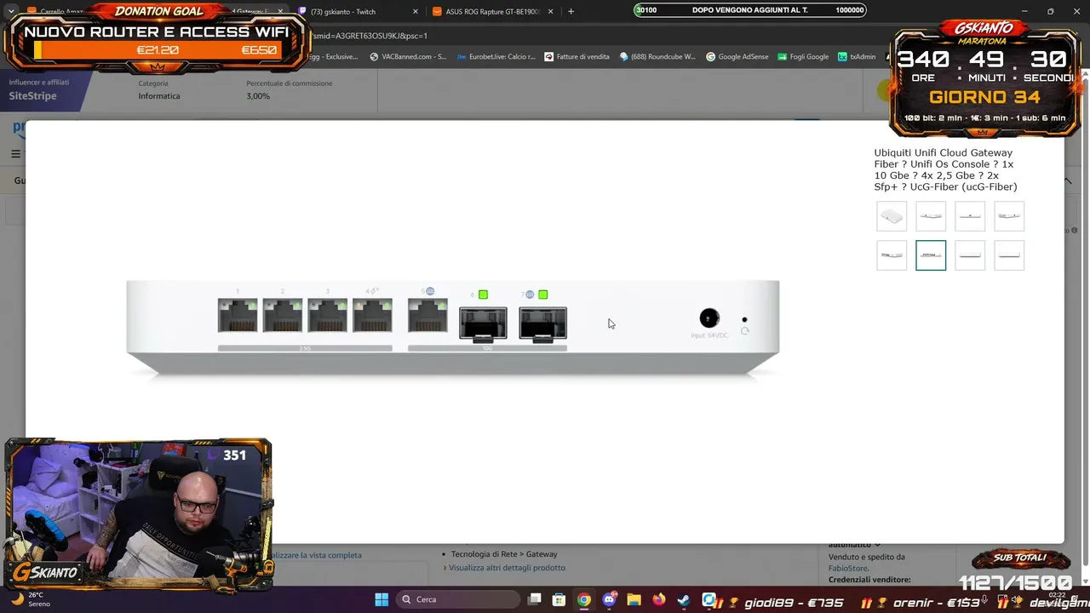Open the VACBanned.com bookmark

coord(409,57)
